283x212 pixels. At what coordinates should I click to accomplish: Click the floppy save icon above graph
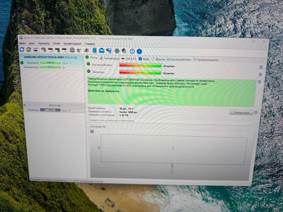pyautogui.click(x=92, y=131)
